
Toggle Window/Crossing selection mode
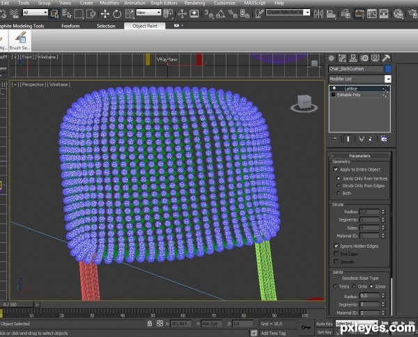pos(91,14)
